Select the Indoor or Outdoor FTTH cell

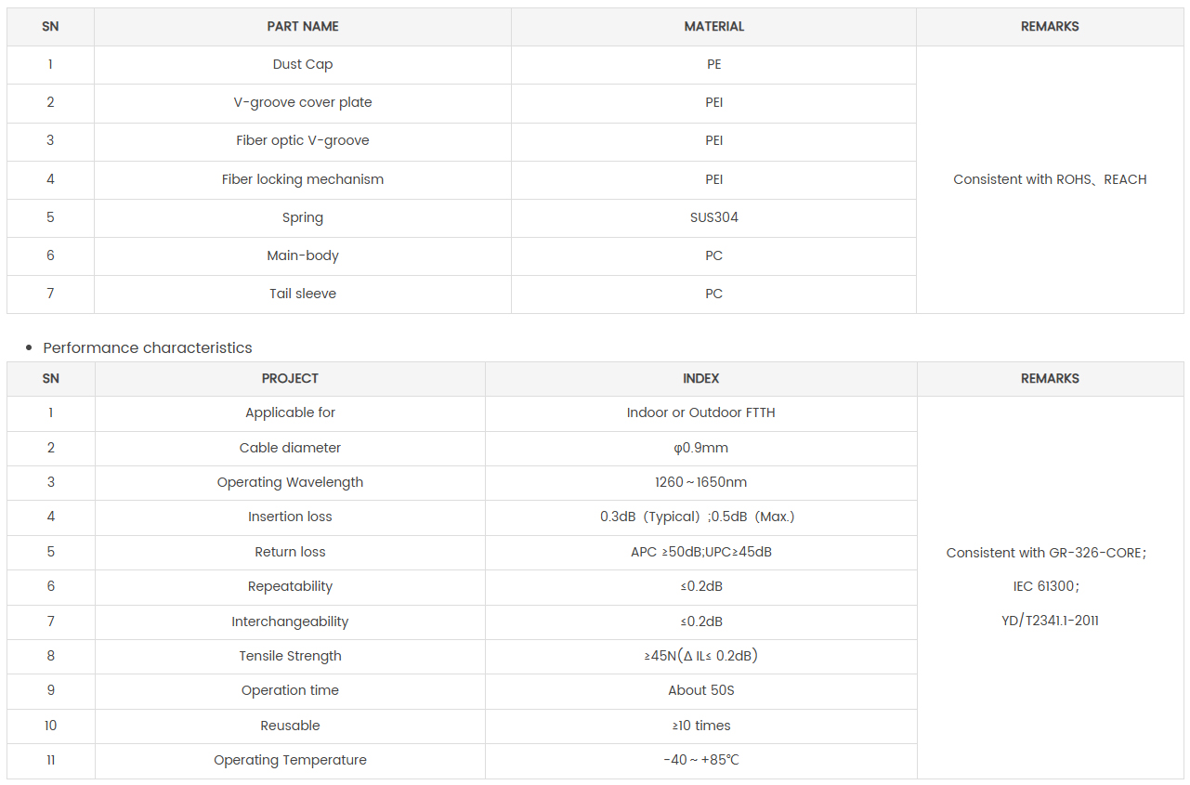tap(700, 412)
